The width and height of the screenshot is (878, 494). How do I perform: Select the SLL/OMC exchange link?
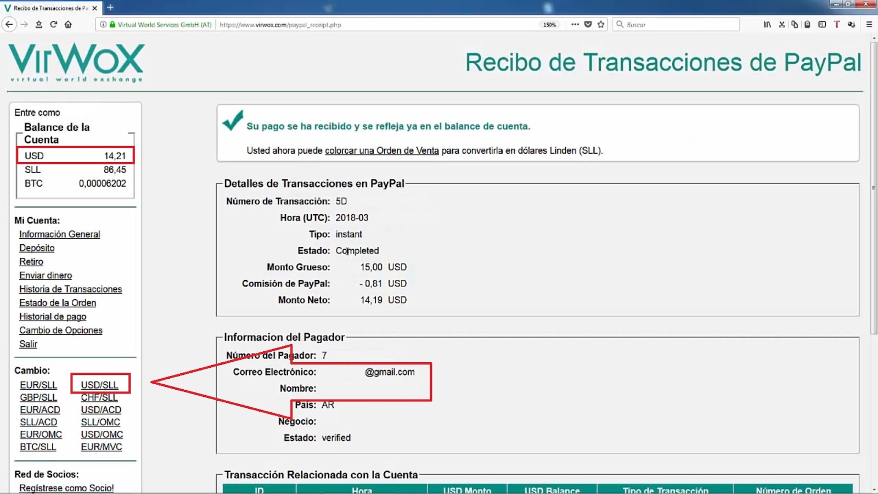click(x=100, y=422)
